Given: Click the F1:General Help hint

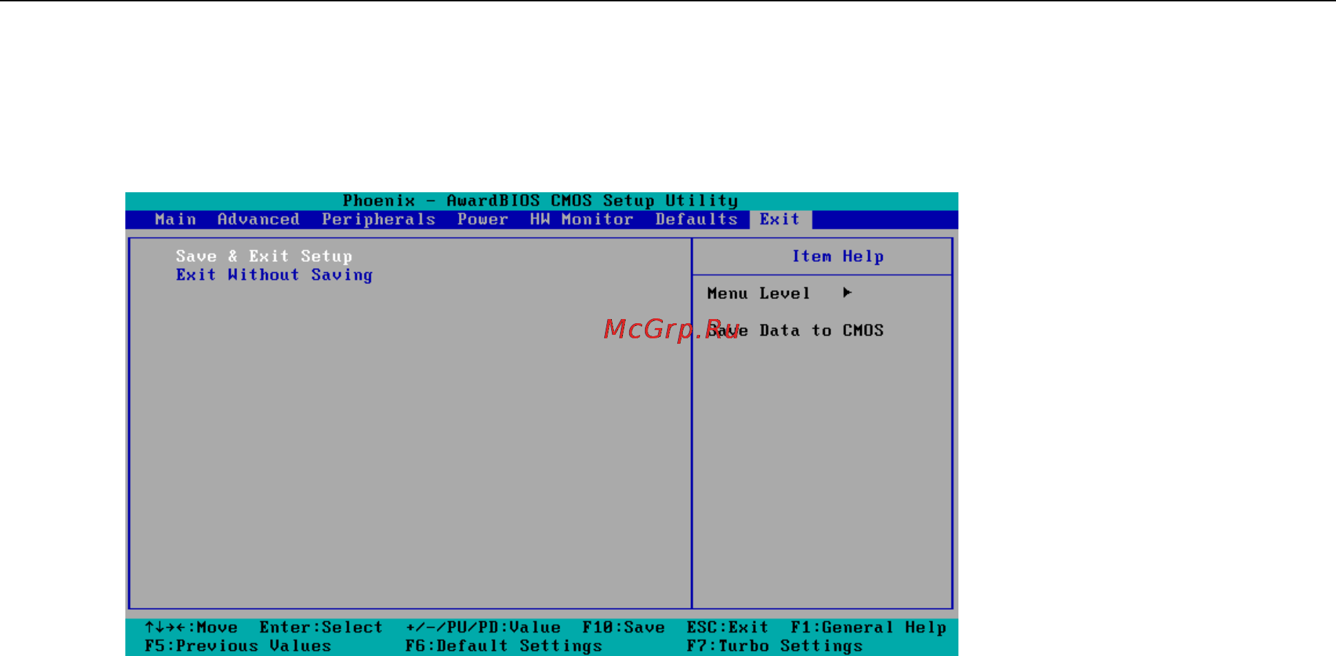Looking at the screenshot, I should pyautogui.click(x=868, y=627).
